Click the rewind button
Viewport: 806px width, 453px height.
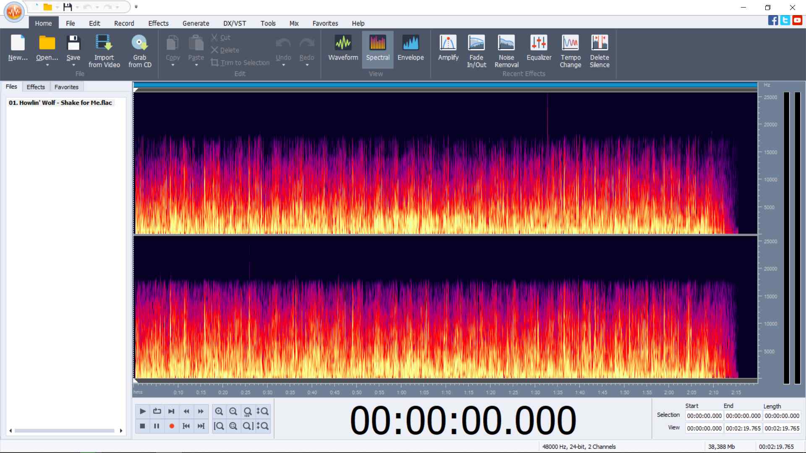186,411
